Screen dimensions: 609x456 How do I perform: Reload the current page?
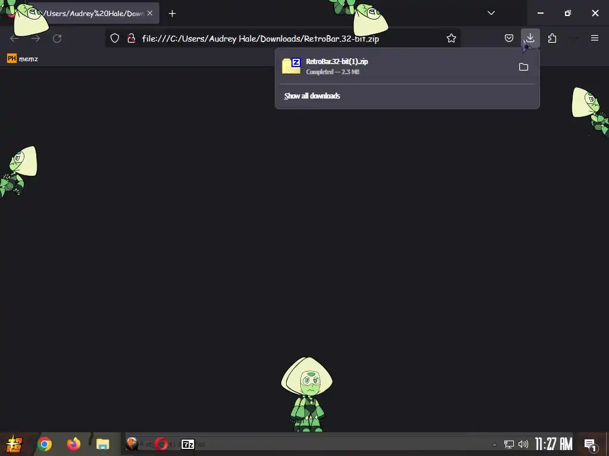(57, 39)
